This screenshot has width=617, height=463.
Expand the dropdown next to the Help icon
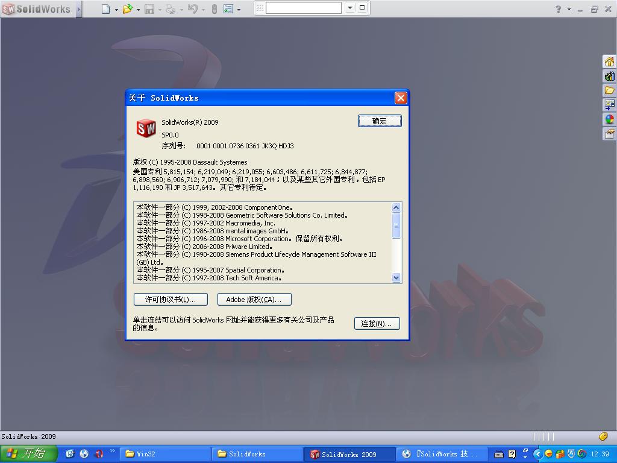point(569,10)
